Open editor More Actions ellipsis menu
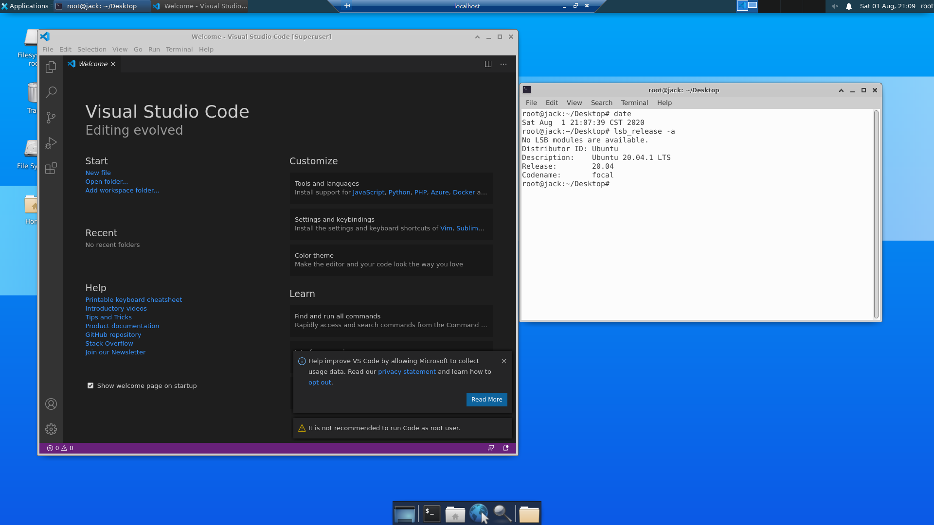934x525 pixels. click(x=503, y=64)
